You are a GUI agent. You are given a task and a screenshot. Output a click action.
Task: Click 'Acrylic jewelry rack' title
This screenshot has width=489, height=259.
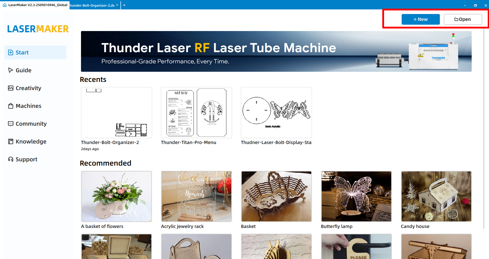pyautogui.click(x=182, y=226)
